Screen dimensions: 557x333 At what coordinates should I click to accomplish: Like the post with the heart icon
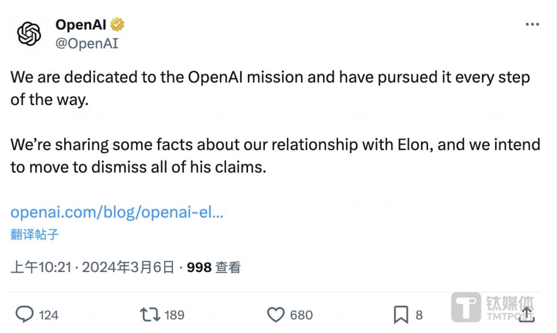coord(276,314)
